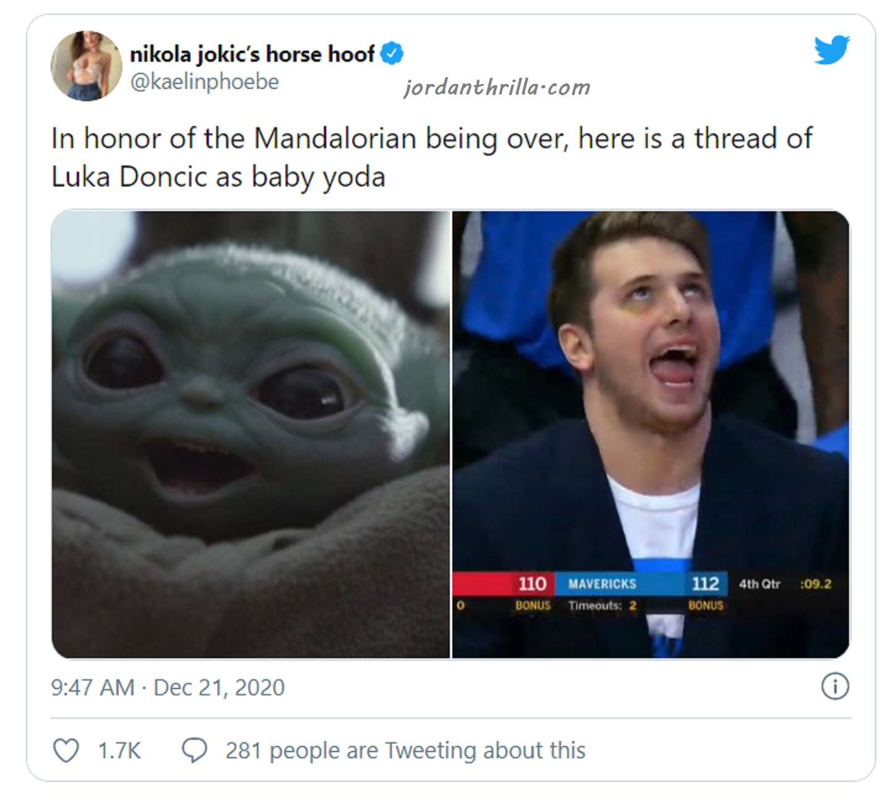Screen dimensions: 896x804
Task: Click the 110 score in red bar
Action: (x=532, y=584)
